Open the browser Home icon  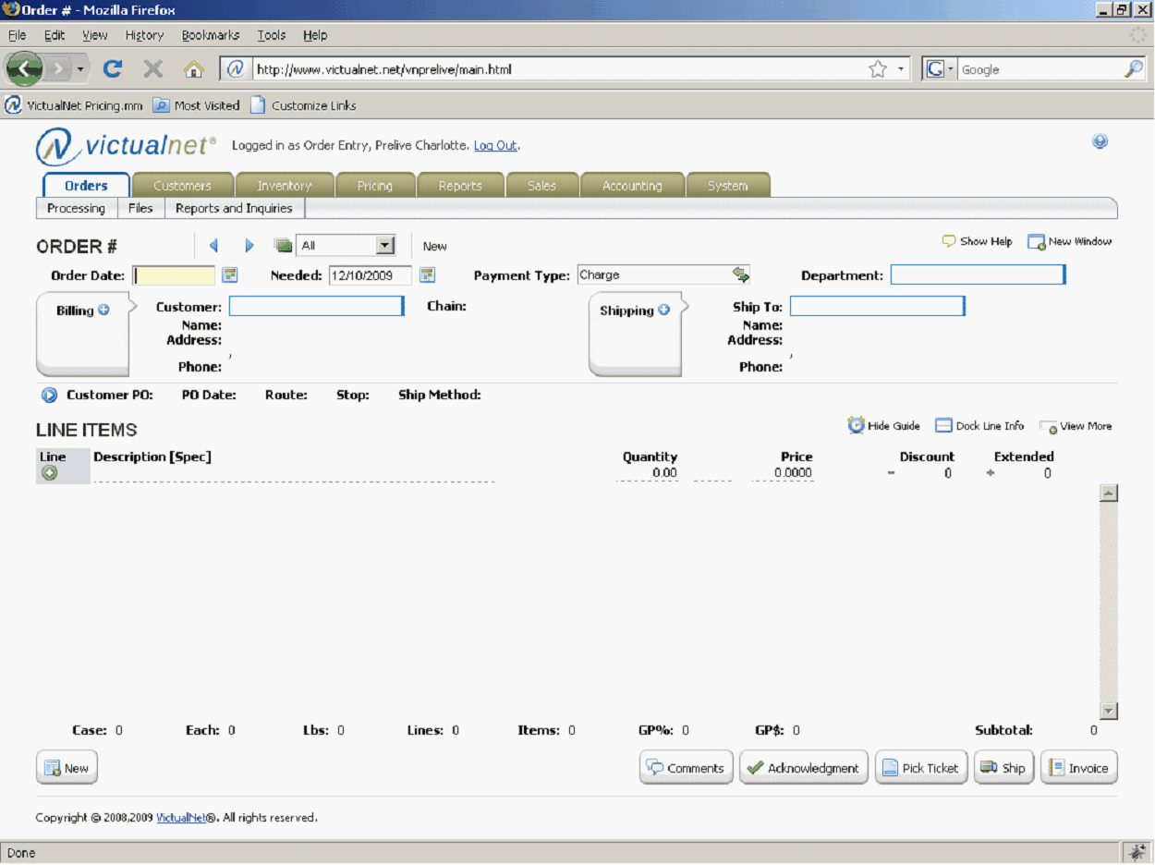(x=194, y=69)
